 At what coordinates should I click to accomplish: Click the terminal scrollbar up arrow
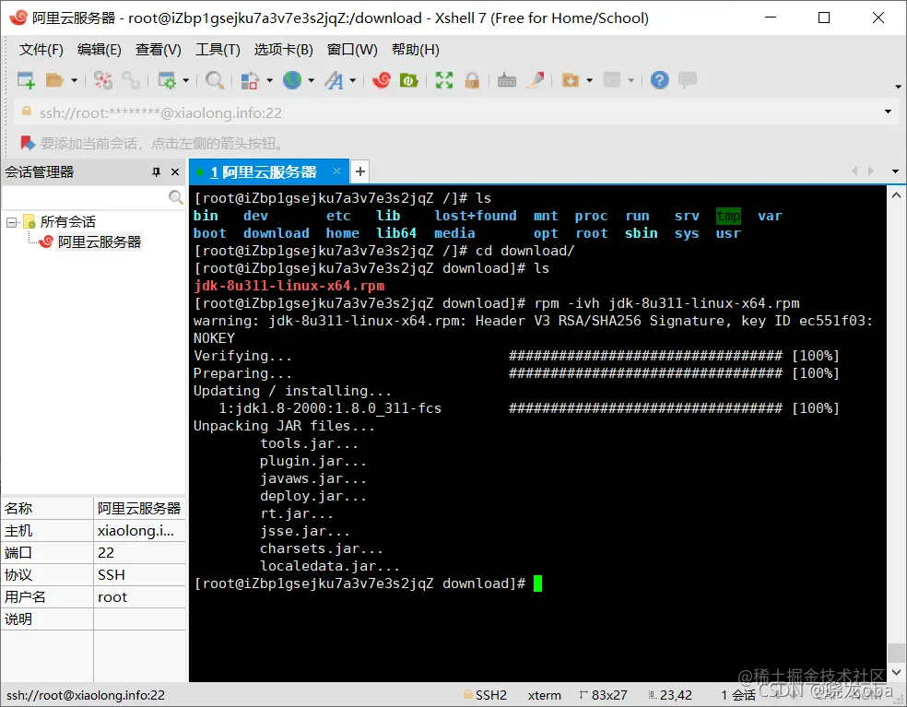(896, 195)
